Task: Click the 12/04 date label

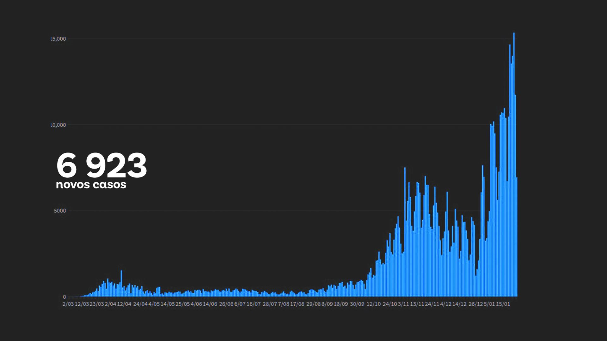Action: coord(124,304)
